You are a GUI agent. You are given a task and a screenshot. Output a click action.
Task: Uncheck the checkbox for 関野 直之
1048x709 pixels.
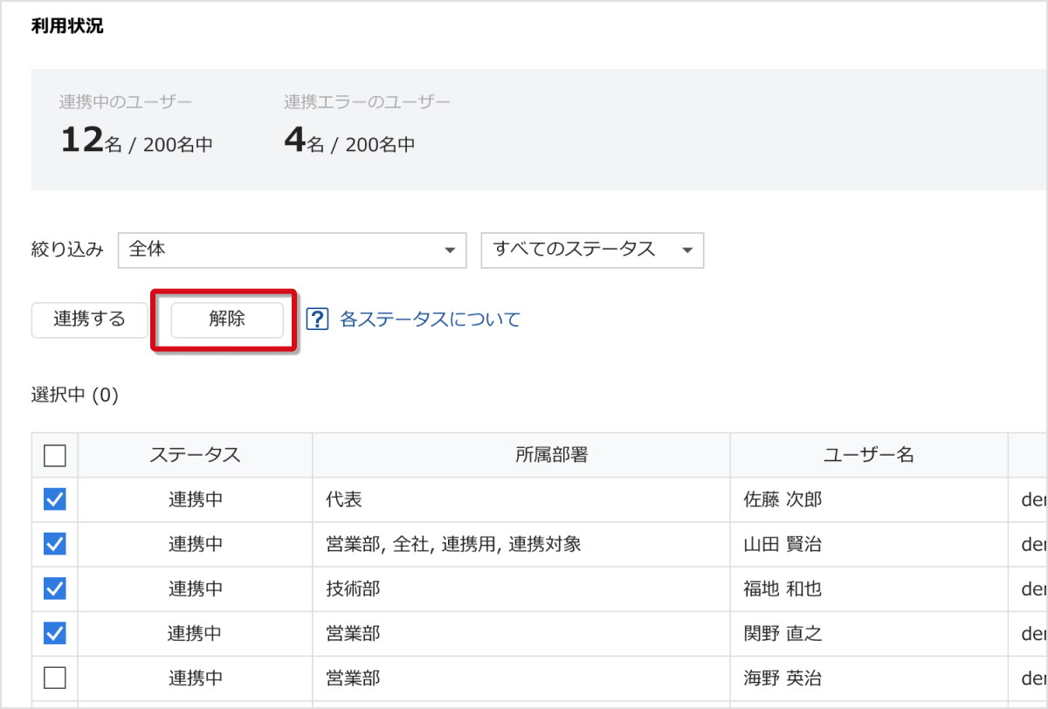pos(55,633)
